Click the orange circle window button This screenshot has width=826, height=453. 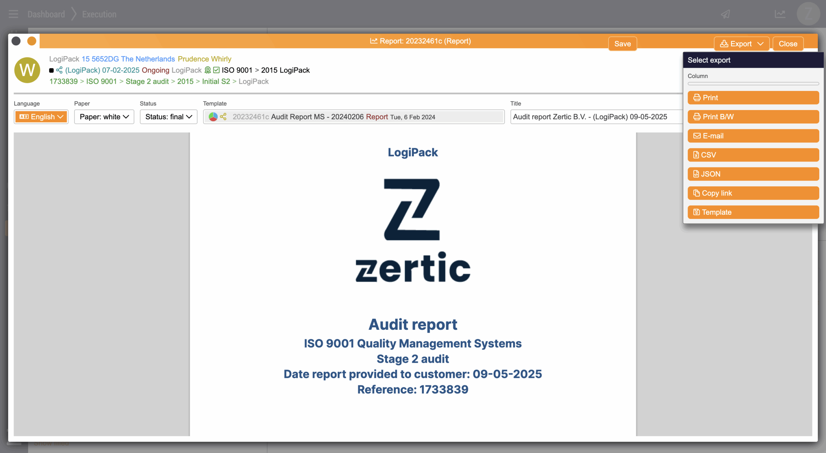[32, 41]
